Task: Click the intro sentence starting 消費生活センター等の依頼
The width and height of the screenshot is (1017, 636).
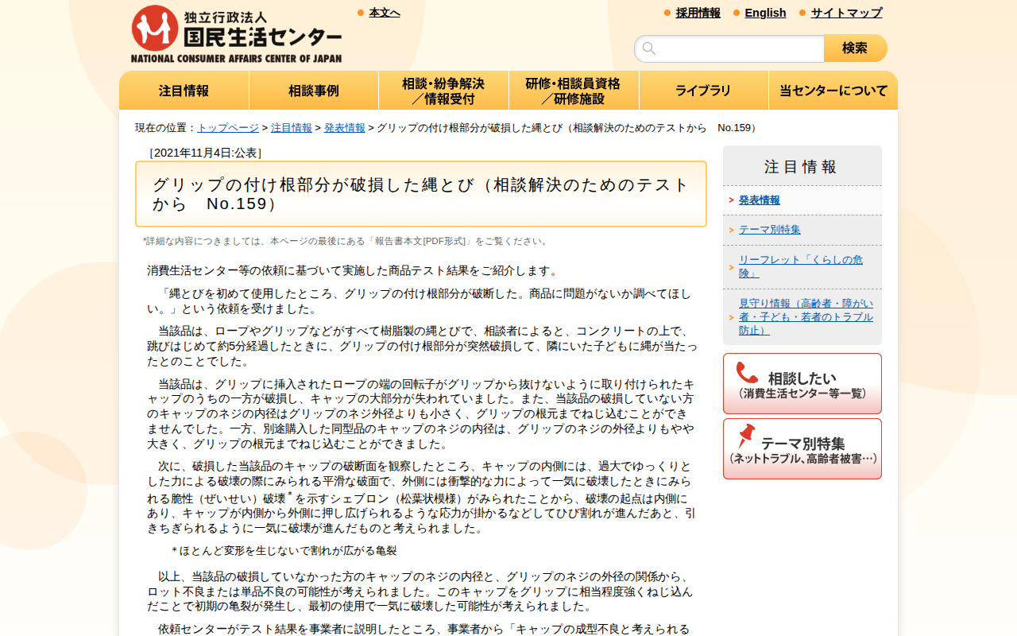Action: (354, 271)
